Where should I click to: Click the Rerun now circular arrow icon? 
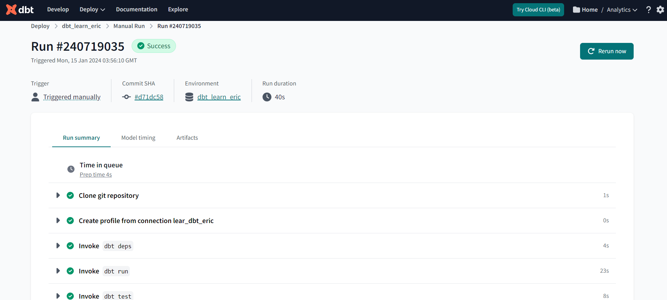pyautogui.click(x=591, y=51)
